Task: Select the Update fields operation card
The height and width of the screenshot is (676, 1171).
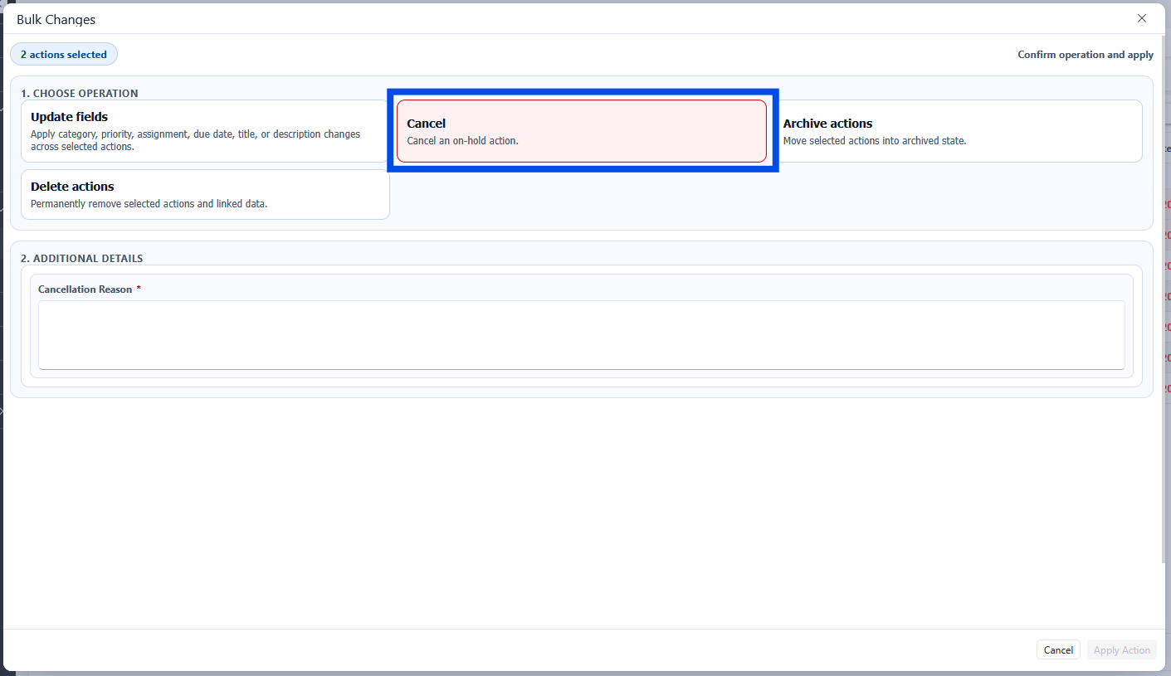Action: [204, 131]
